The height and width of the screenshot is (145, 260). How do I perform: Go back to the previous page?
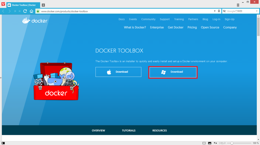(3, 11)
